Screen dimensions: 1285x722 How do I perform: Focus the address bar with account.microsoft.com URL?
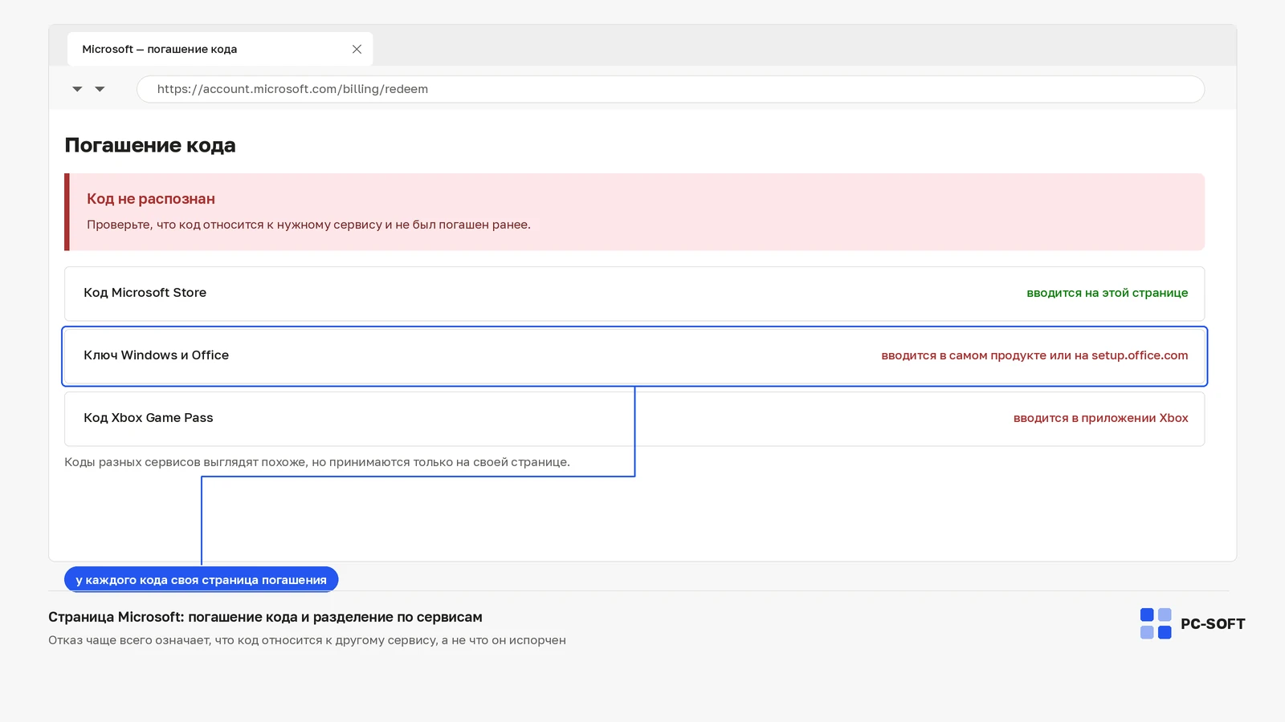pyautogui.click(x=671, y=89)
